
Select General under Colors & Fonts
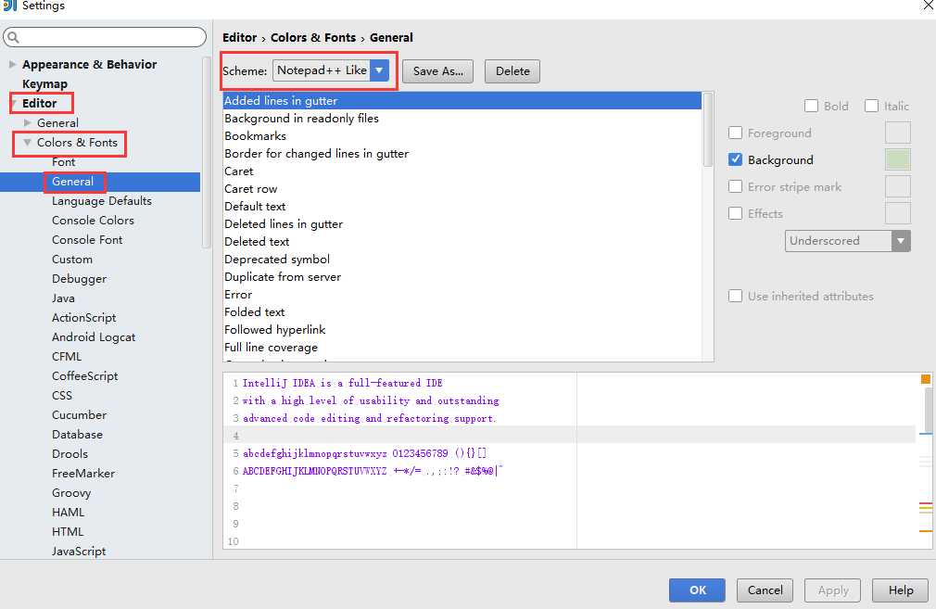tap(72, 182)
